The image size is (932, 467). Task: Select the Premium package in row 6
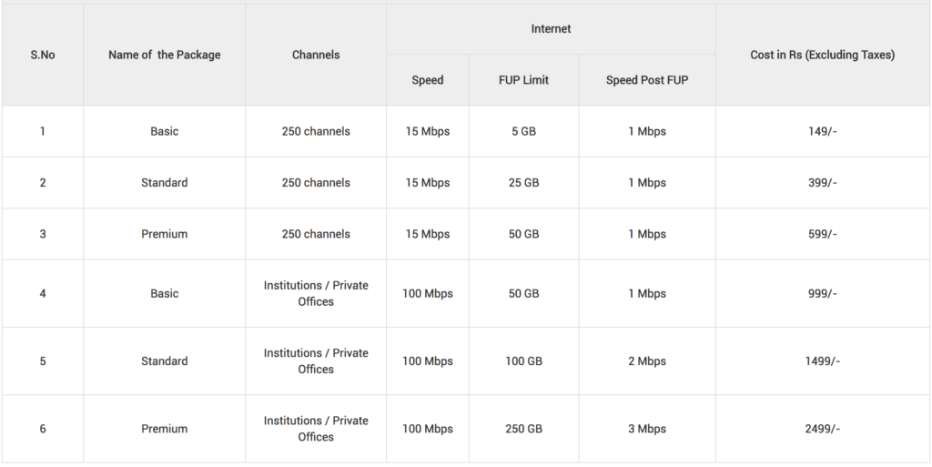coord(164,429)
